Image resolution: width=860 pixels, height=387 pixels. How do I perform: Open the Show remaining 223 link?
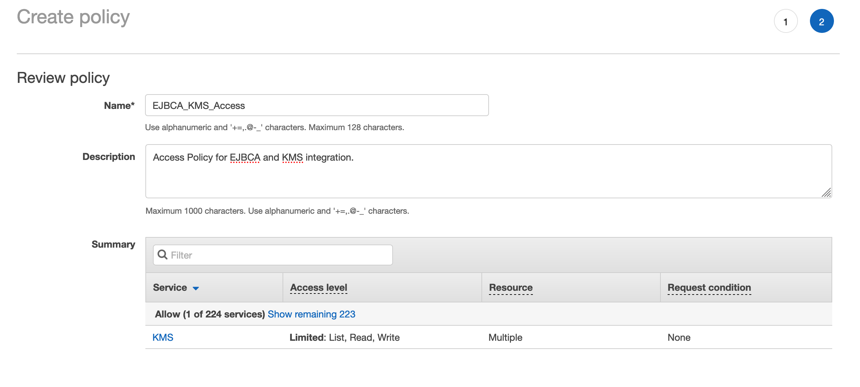point(311,314)
